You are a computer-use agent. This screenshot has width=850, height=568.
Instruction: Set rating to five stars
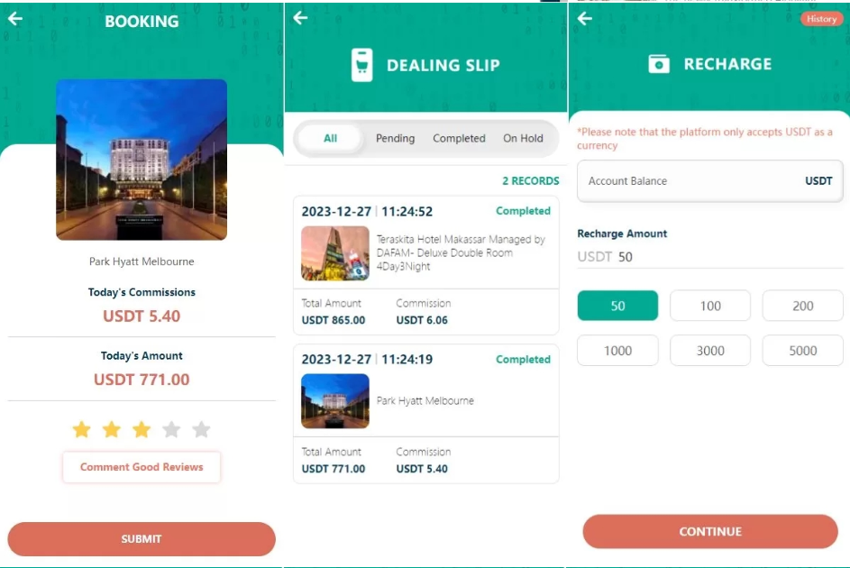201,430
